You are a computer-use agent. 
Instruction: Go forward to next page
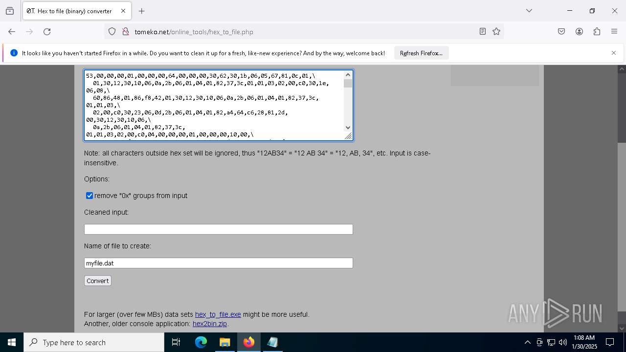point(29,32)
